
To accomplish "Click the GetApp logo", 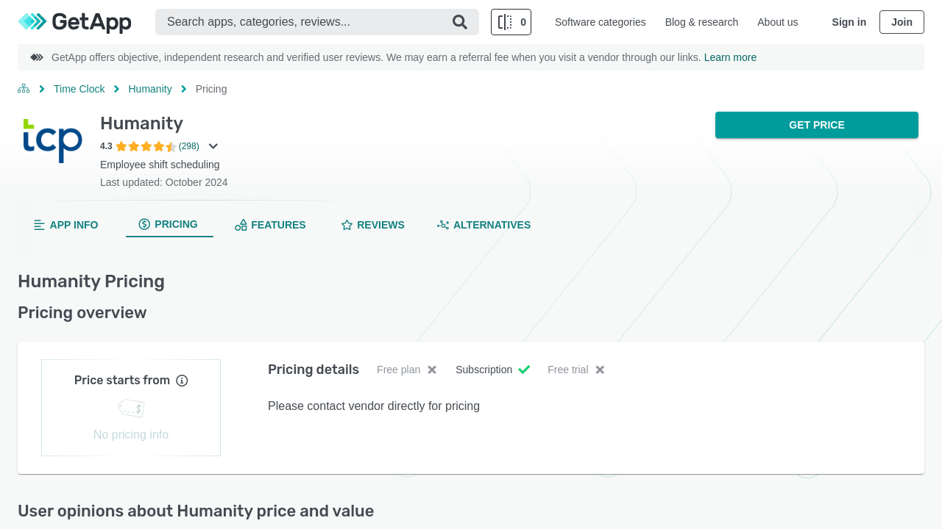I will click(x=74, y=22).
